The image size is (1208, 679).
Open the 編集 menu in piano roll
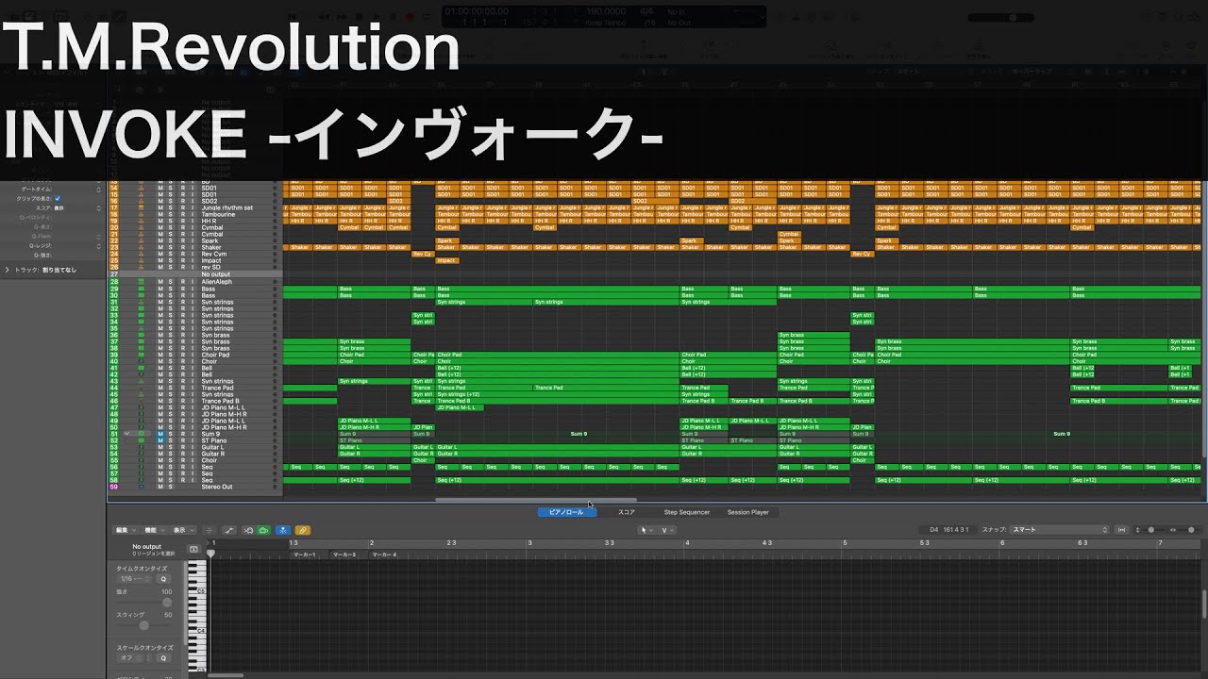125,530
